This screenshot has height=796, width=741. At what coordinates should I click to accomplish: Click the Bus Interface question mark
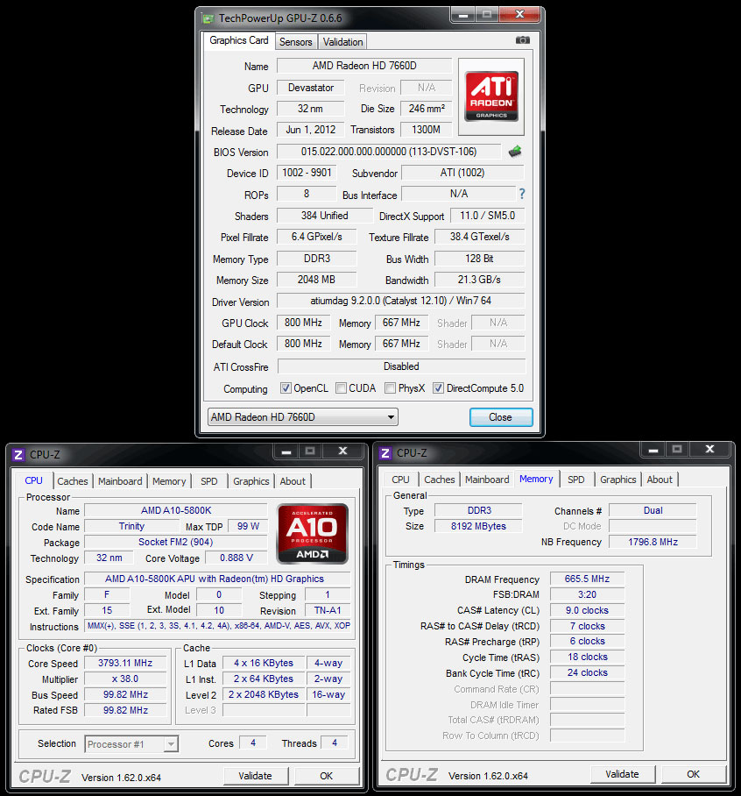pyautogui.click(x=522, y=194)
